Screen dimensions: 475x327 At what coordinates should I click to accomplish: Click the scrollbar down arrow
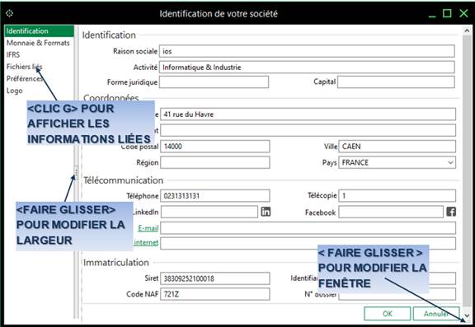(467, 315)
